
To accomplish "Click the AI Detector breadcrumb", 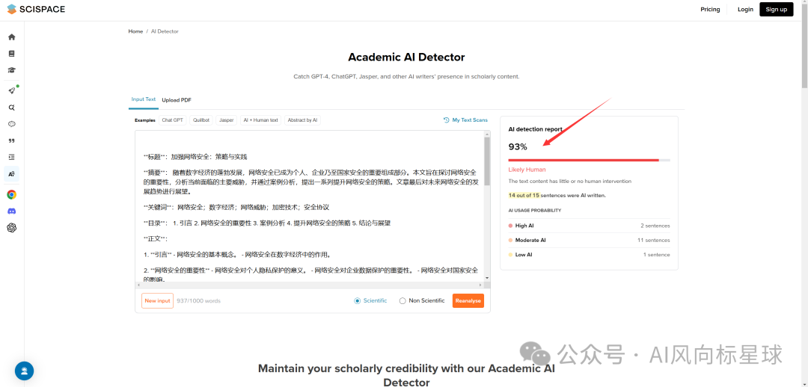I will pyautogui.click(x=165, y=31).
